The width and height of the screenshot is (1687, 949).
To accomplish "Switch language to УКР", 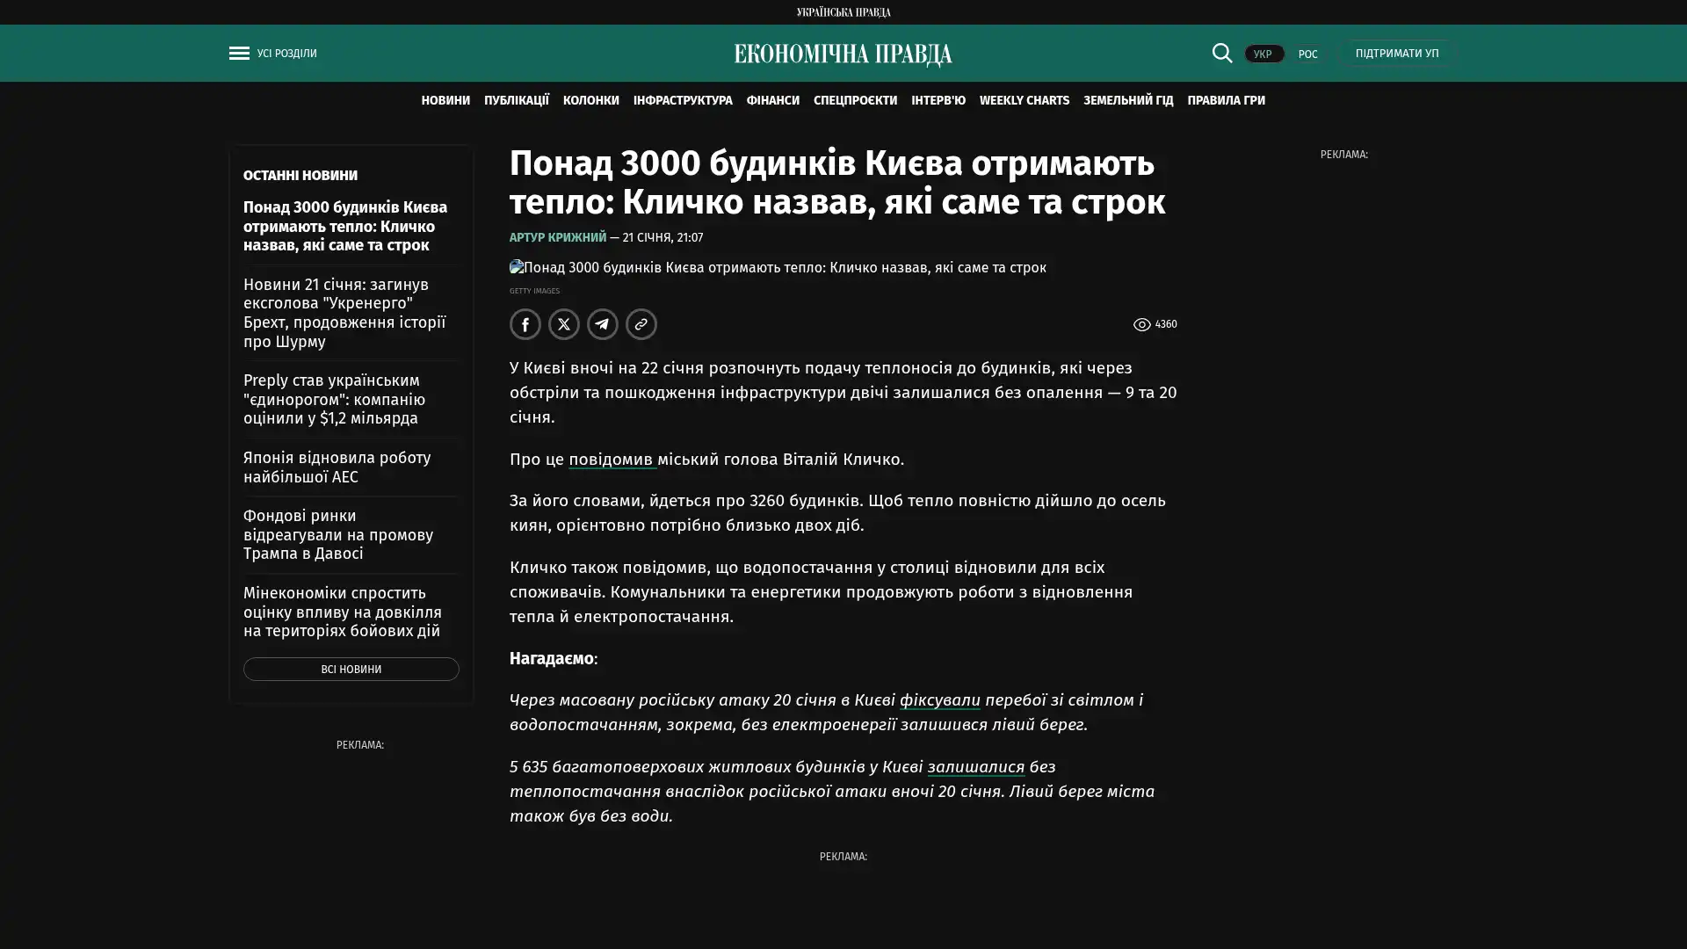I will coord(1263,54).
